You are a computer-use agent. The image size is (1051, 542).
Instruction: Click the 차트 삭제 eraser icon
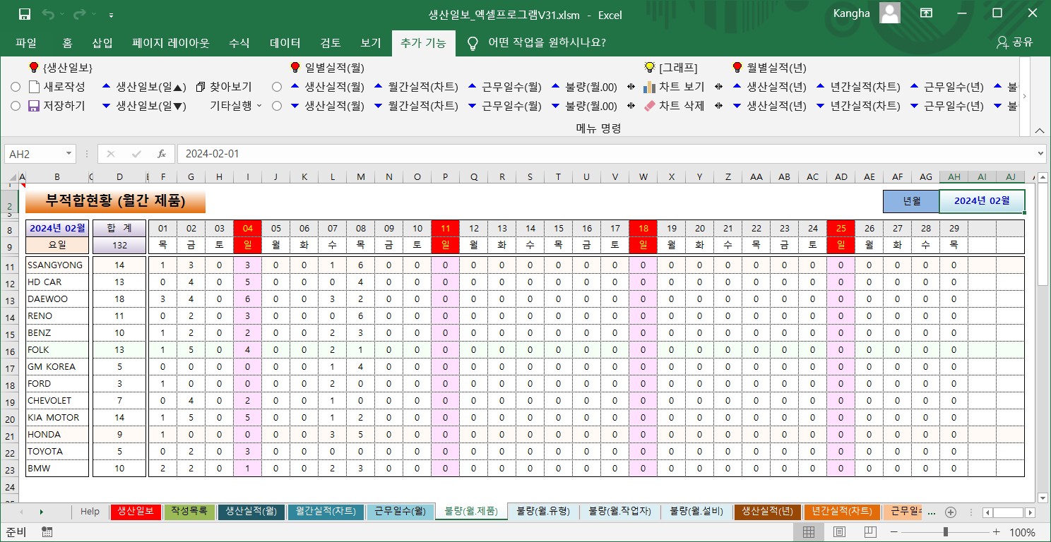click(650, 106)
